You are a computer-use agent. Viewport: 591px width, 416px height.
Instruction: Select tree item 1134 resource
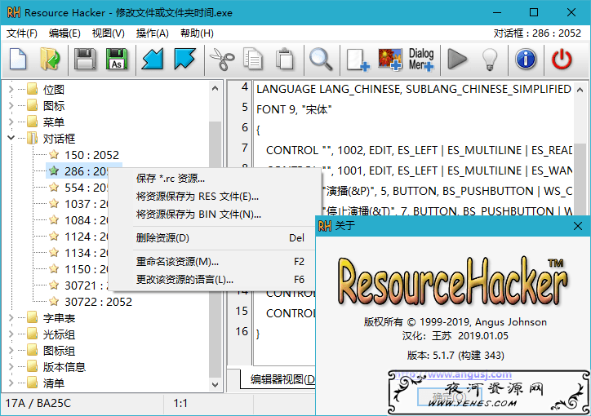(x=86, y=253)
